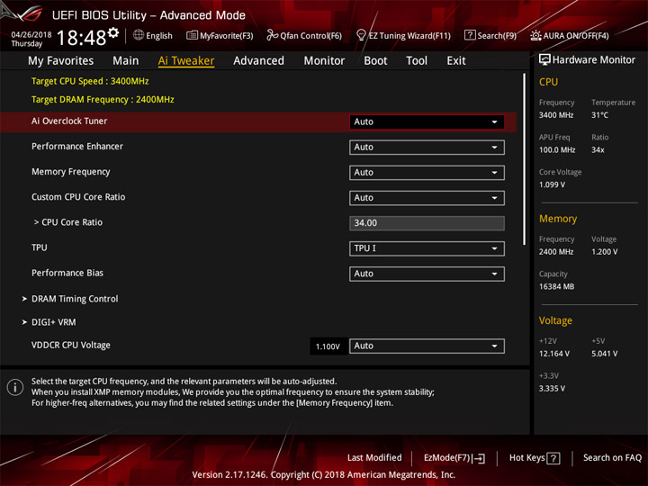Switch to Main tab

tap(126, 61)
